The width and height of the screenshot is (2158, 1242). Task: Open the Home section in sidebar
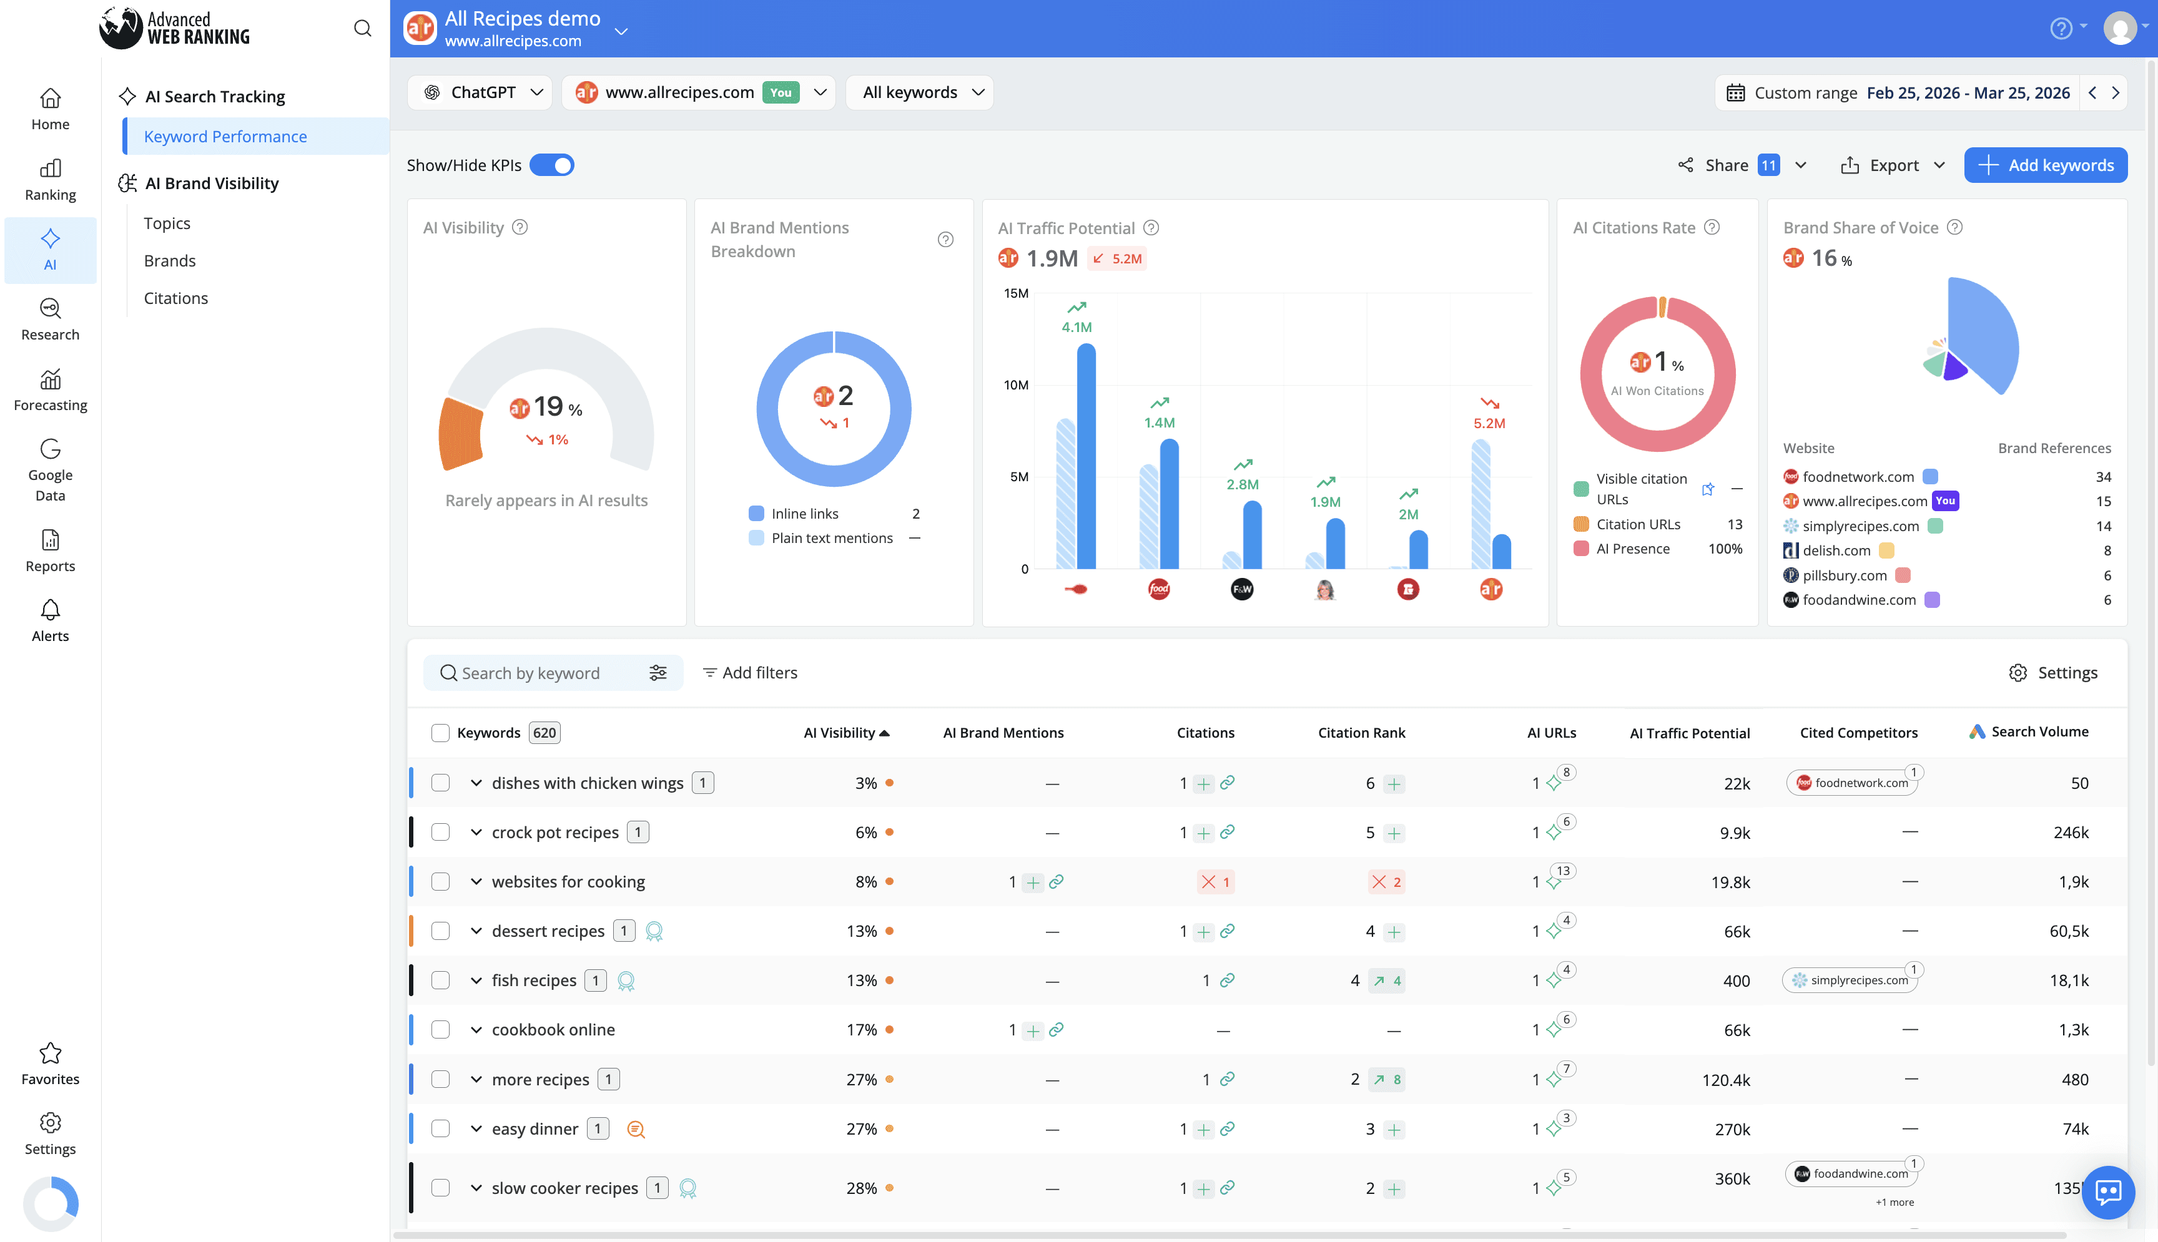click(49, 109)
